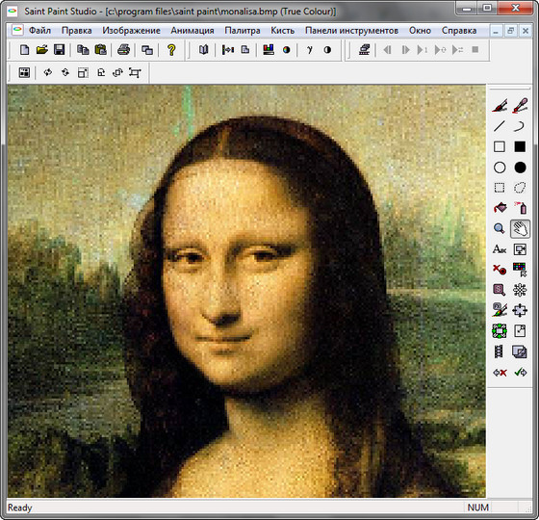Click the open folder icon
The image size is (539, 520).
[x=42, y=50]
